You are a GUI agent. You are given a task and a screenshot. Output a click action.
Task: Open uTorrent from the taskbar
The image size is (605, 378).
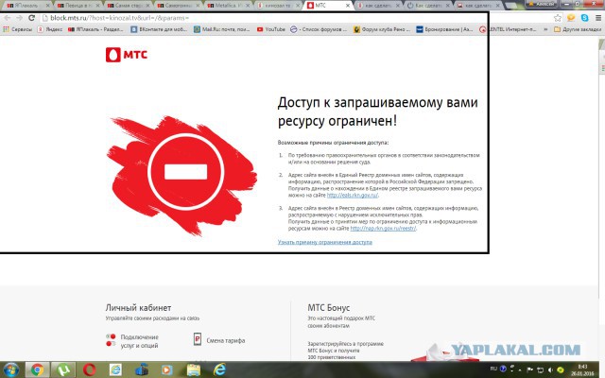coord(63,369)
